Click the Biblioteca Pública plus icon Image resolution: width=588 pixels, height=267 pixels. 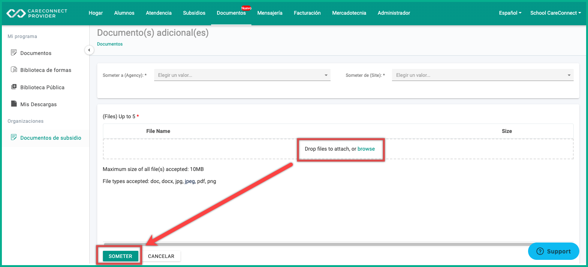(14, 87)
